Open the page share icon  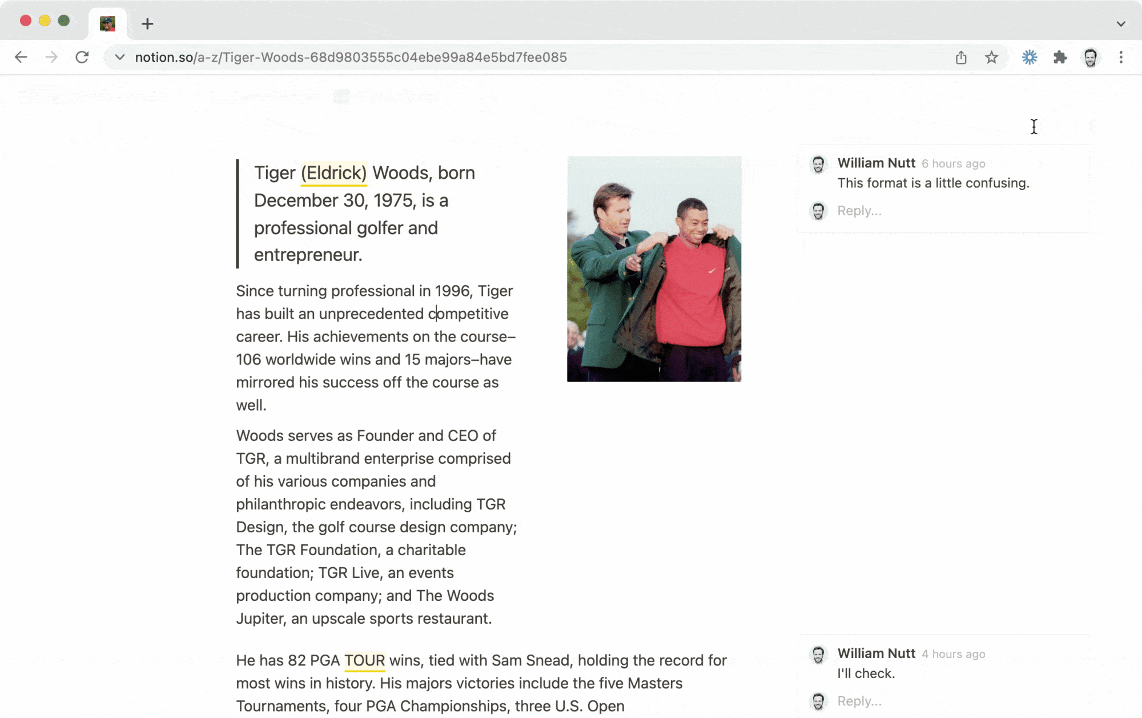962,57
